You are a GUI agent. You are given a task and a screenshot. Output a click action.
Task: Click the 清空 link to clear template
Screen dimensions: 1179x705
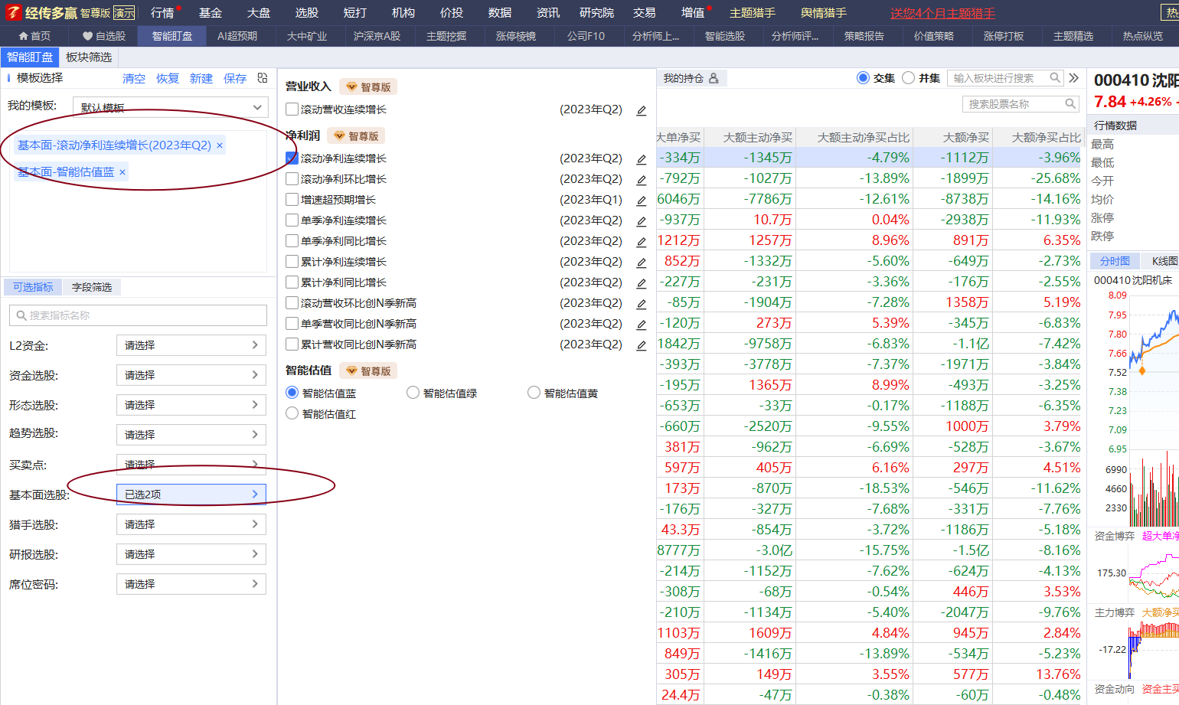point(134,79)
